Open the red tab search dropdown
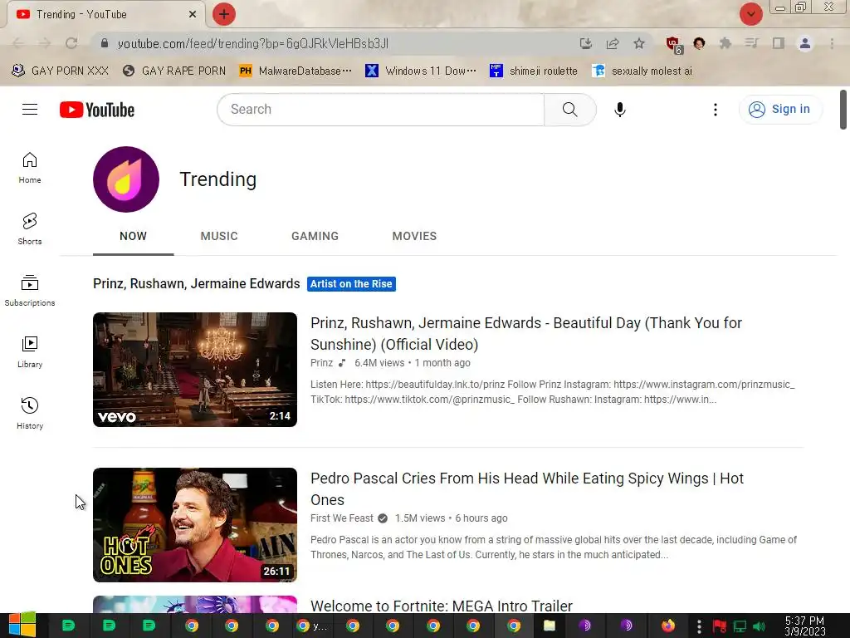This screenshot has width=850, height=638. pos(750,14)
